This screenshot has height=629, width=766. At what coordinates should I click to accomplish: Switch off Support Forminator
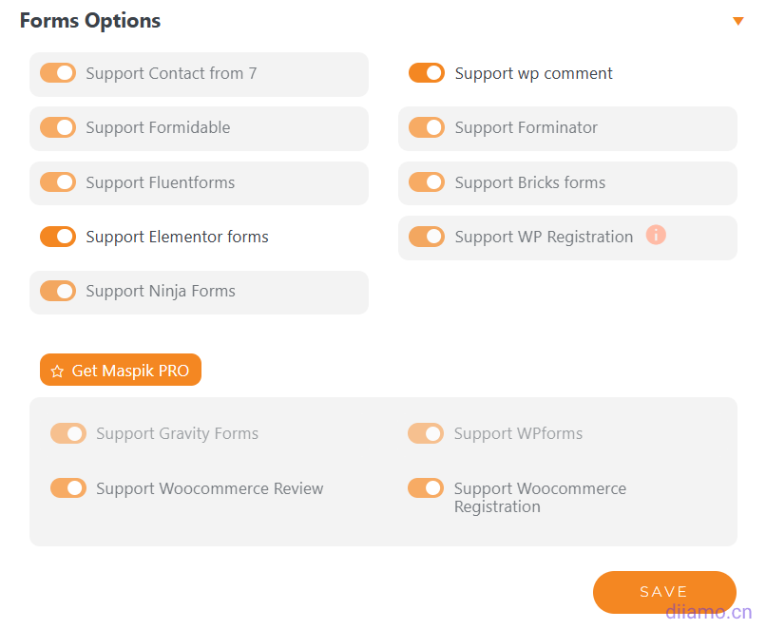427,127
